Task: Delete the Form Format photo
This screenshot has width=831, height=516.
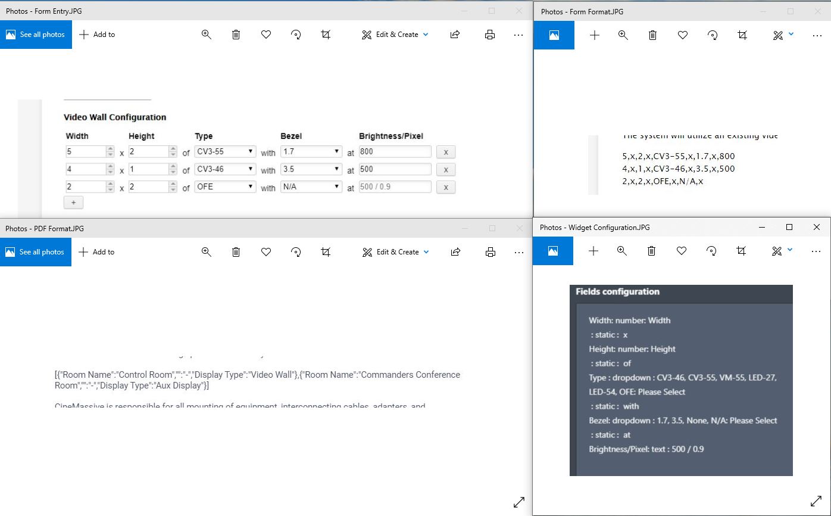Action: click(652, 35)
